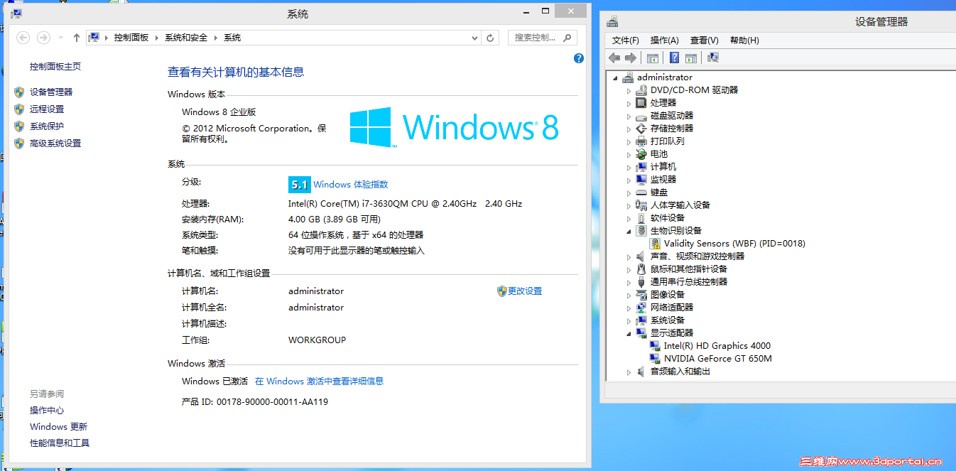Select 图像设备 tree row

[x=667, y=295]
